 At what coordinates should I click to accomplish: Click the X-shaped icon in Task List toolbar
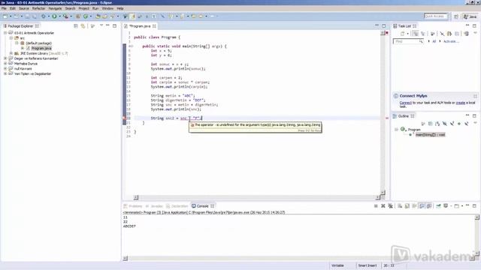tap(442, 34)
